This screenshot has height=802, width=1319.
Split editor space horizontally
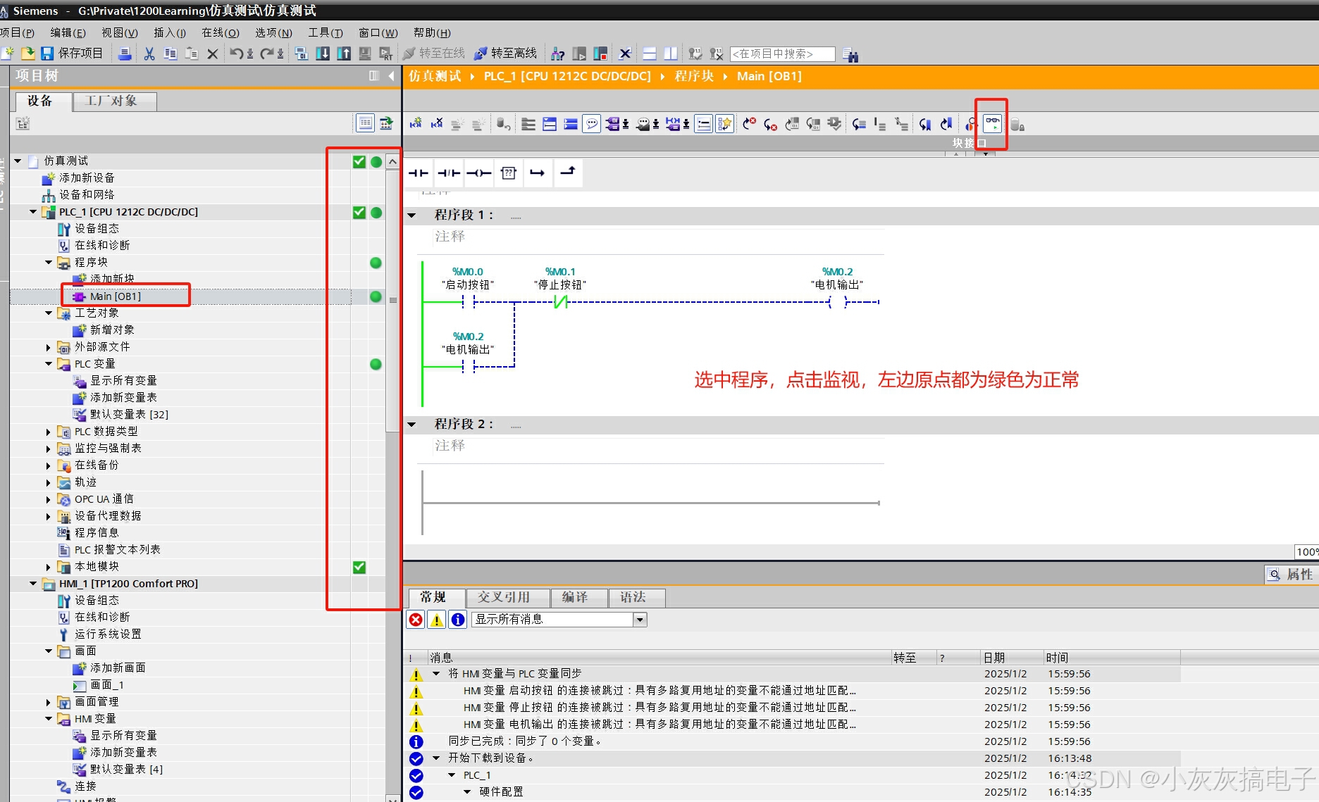click(650, 54)
